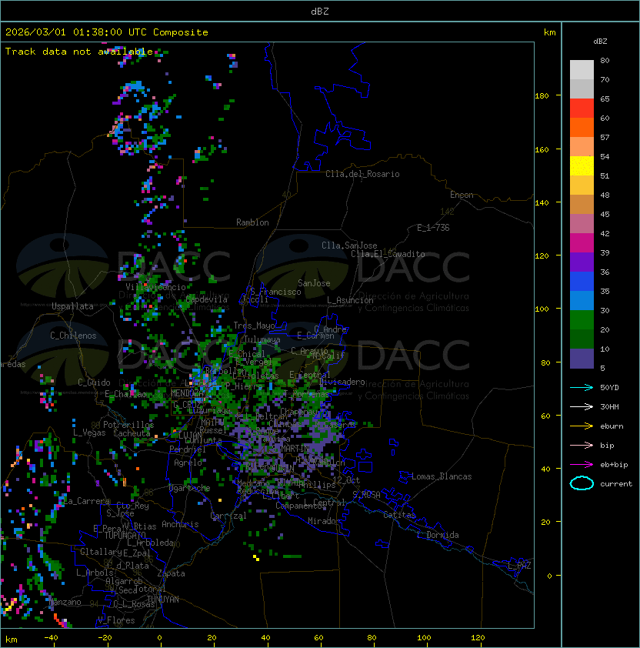This screenshot has height=648, width=640.
Task: Click the '50YD' legend label
Action: pos(609,387)
